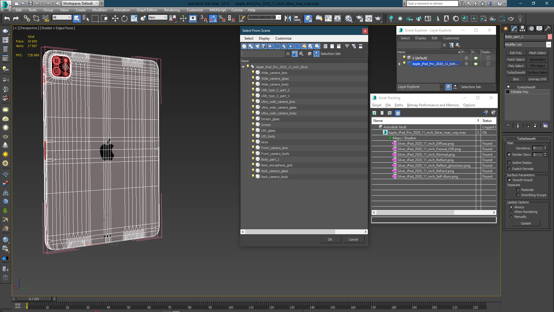The image size is (554, 312).
Task: Select the When Rendering radio button
Action: 511,212
